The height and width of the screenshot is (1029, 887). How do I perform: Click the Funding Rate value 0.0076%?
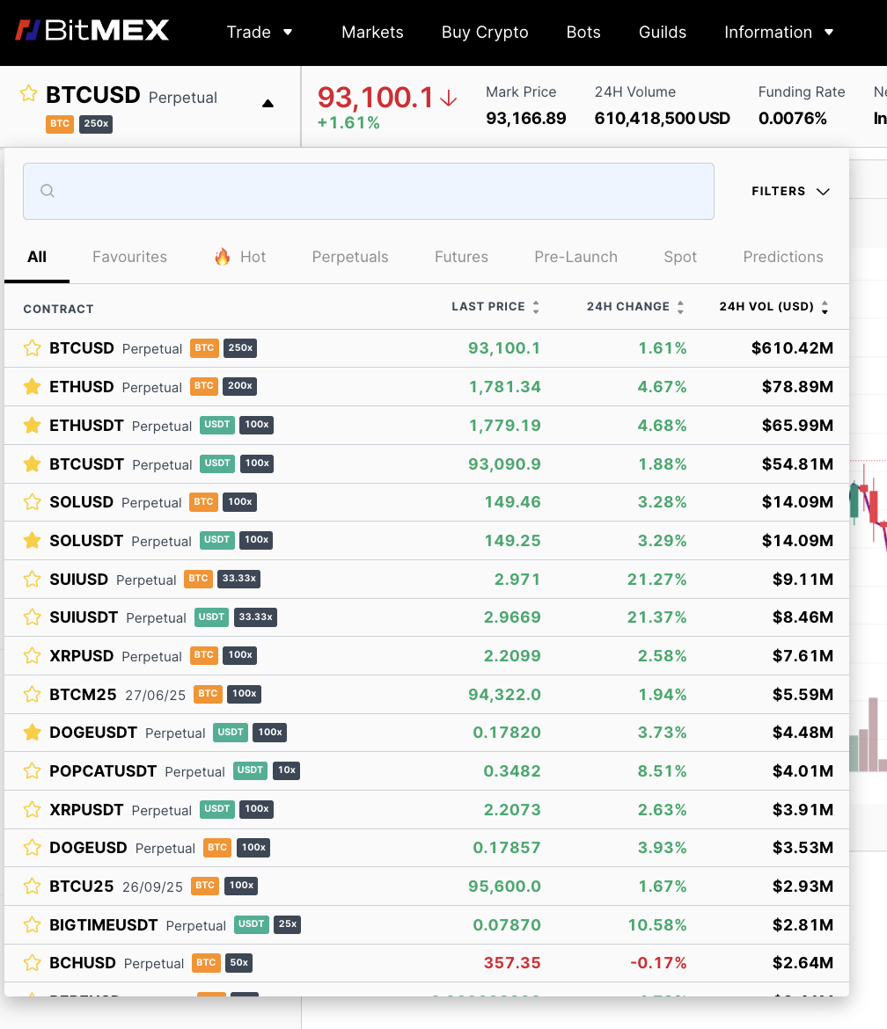[x=792, y=118]
